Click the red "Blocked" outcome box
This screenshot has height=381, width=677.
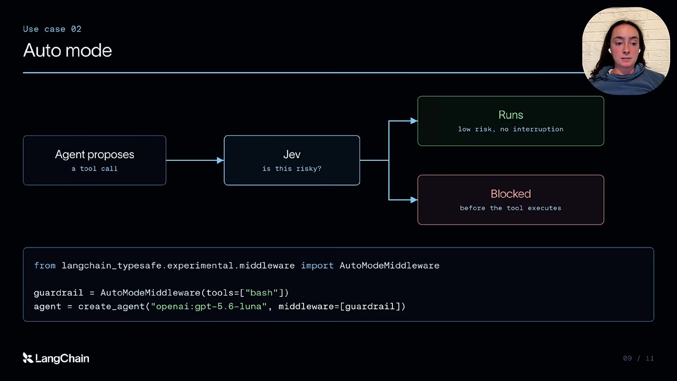click(x=511, y=199)
